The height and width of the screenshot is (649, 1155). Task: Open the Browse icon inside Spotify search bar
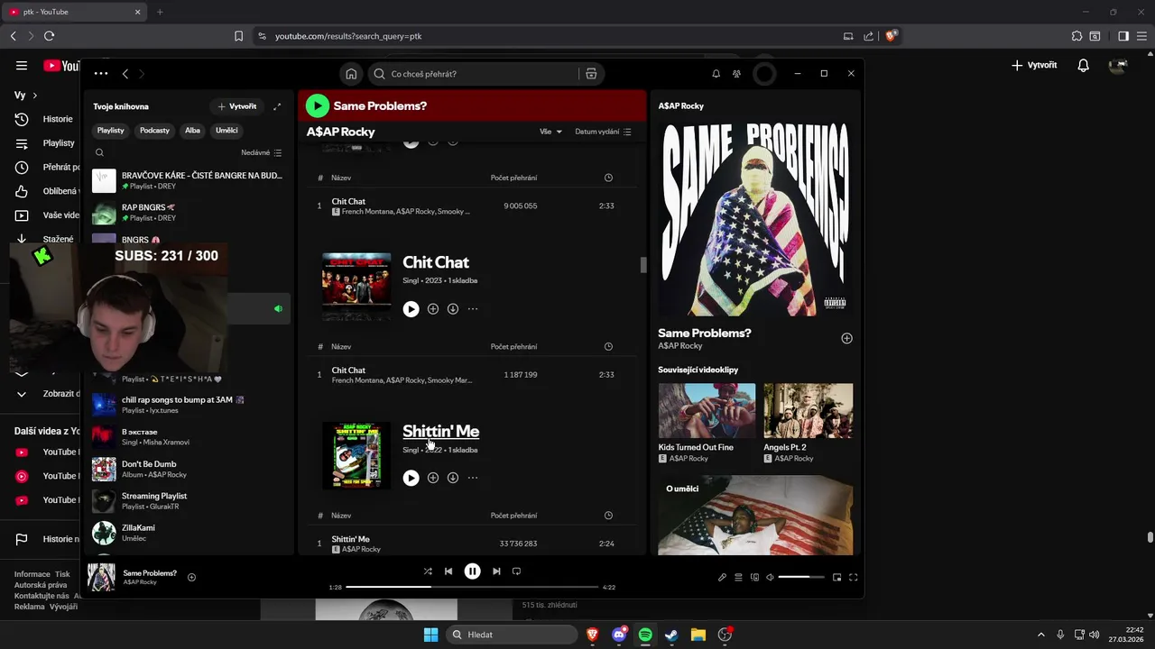(x=591, y=74)
